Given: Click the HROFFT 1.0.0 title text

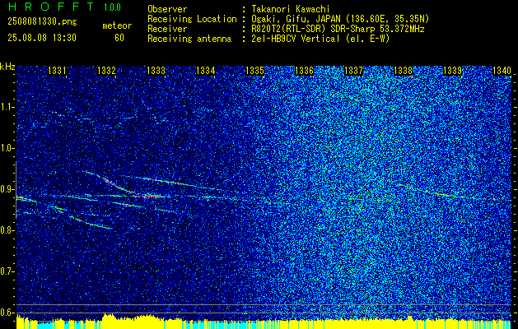Looking at the screenshot, I should coord(64,7).
